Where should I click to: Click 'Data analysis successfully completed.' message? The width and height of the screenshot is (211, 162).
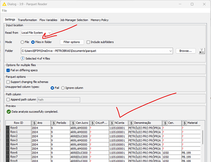tap(35, 112)
